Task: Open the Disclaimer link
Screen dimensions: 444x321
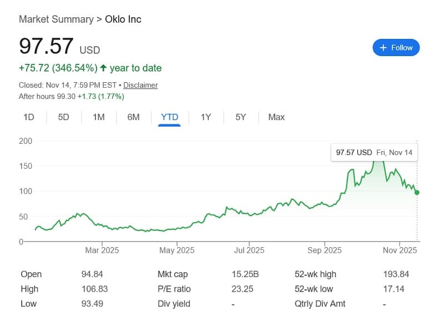Action: (x=140, y=85)
